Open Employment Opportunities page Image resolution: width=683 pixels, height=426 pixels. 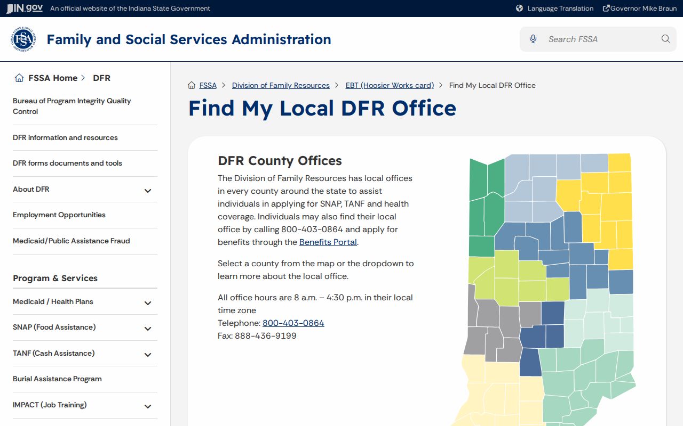click(x=59, y=215)
